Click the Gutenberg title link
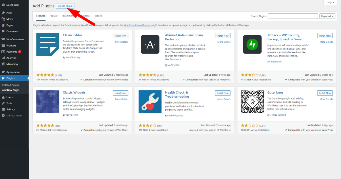 [x=275, y=93]
